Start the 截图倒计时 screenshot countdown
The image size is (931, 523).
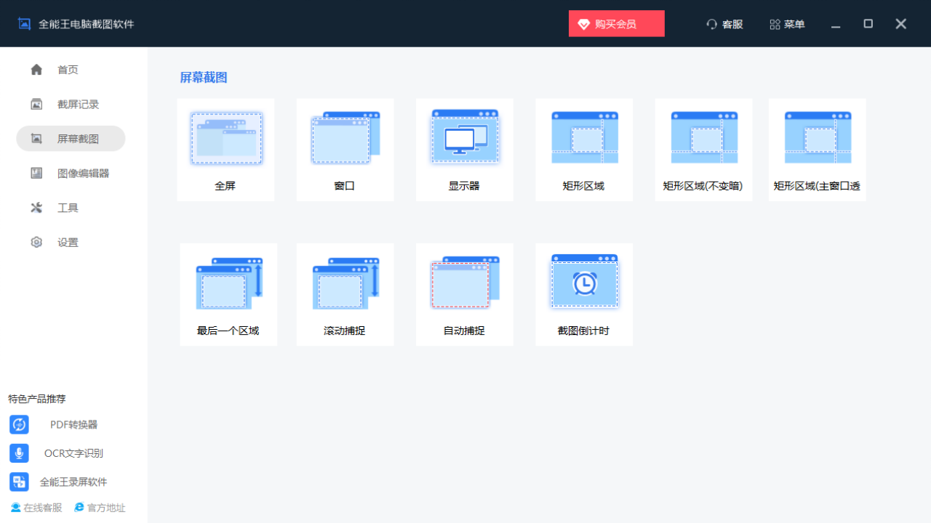[x=584, y=293]
